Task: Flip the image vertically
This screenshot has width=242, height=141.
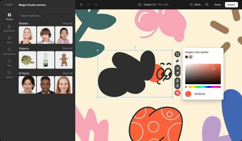Action: click(x=177, y=73)
